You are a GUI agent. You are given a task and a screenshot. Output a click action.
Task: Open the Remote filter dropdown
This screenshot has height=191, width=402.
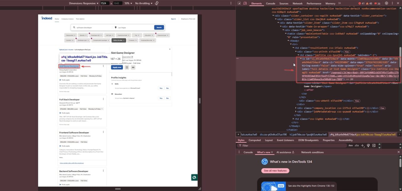click(83, 35)
